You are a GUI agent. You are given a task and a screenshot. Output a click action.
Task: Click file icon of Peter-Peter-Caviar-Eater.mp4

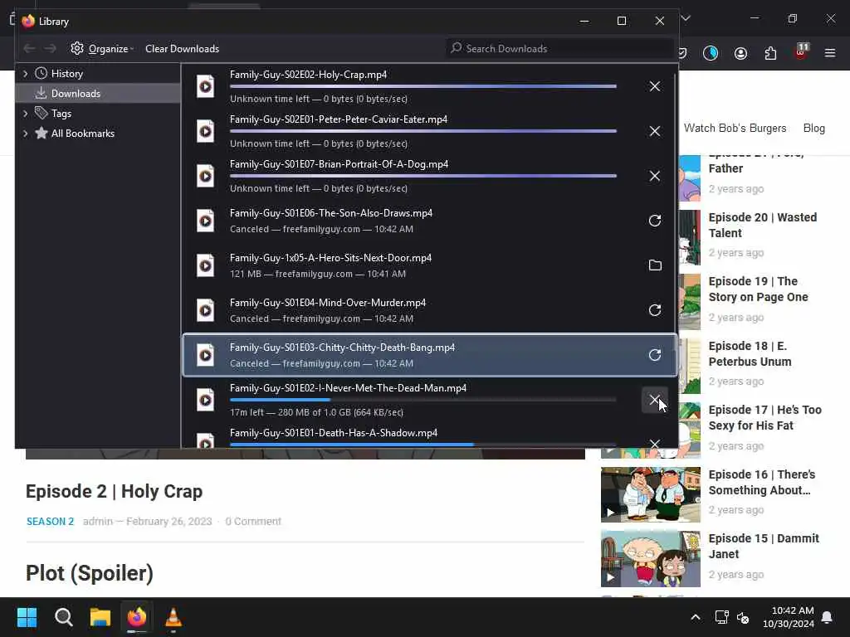pyautogui.click(x=205, y=131)
